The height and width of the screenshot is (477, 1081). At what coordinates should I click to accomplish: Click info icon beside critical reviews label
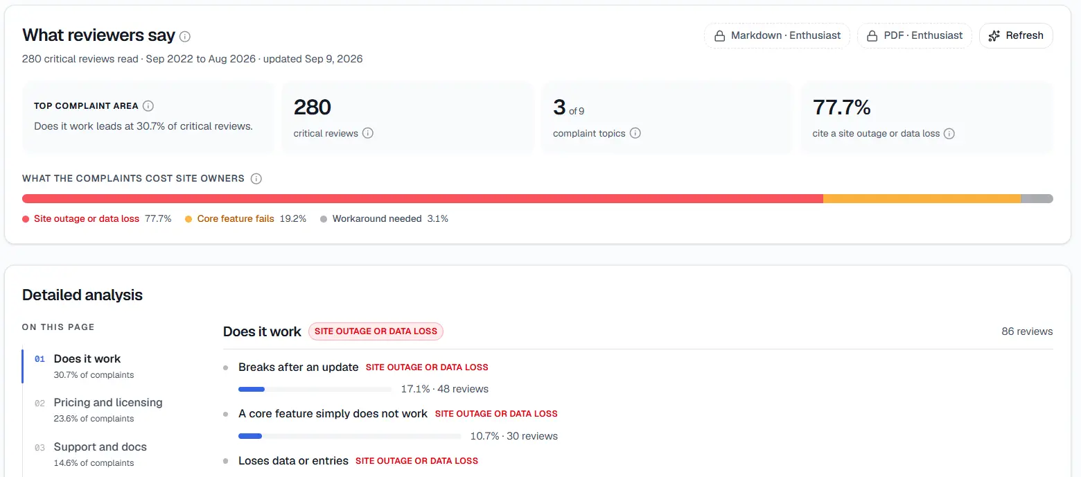pos(368,133)
